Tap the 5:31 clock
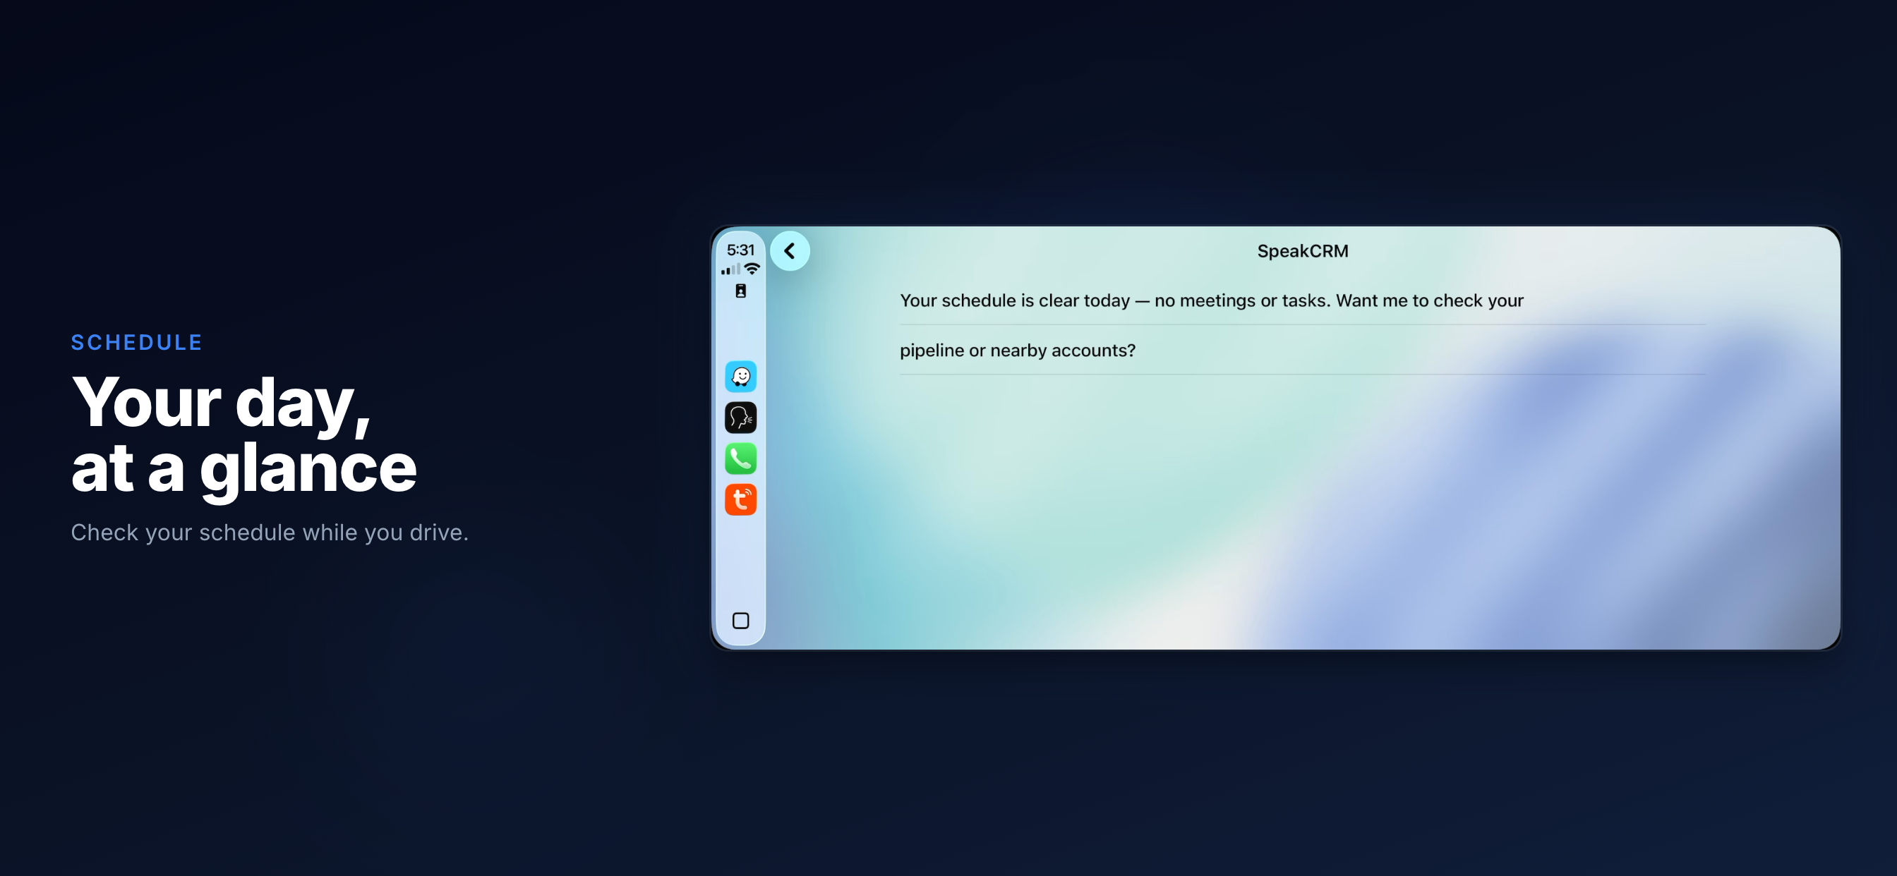The image size is (1897, 876). (x=740, y=250)
